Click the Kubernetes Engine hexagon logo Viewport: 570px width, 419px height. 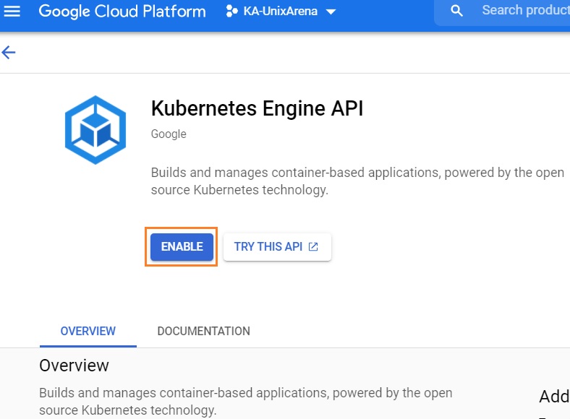95,129
